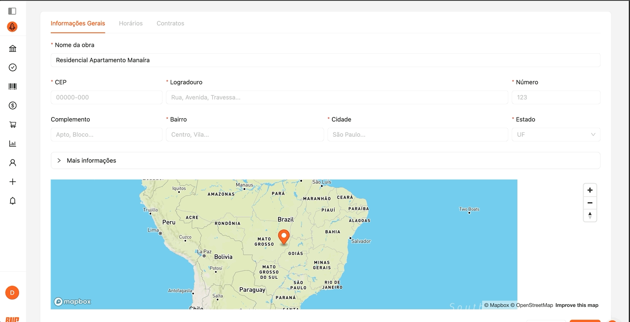Click the BAHIA state label on map
Viewport: 630px width, 322px height.
pos(333,232)
